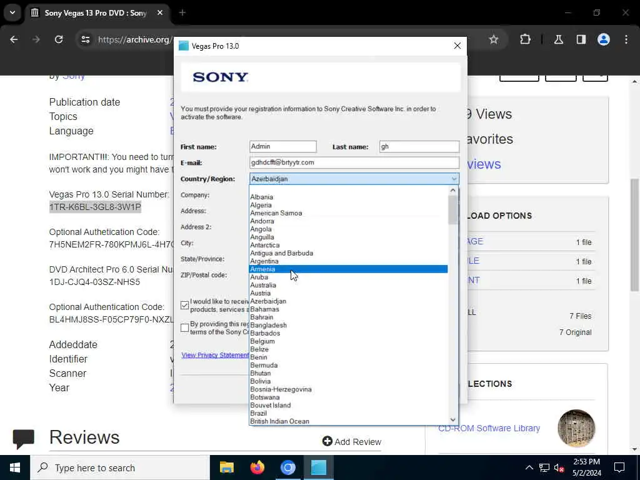The width and height of the screenshot is (640, 480).
Task: Open the View Privacy Statement link
Action: [215, 355]
